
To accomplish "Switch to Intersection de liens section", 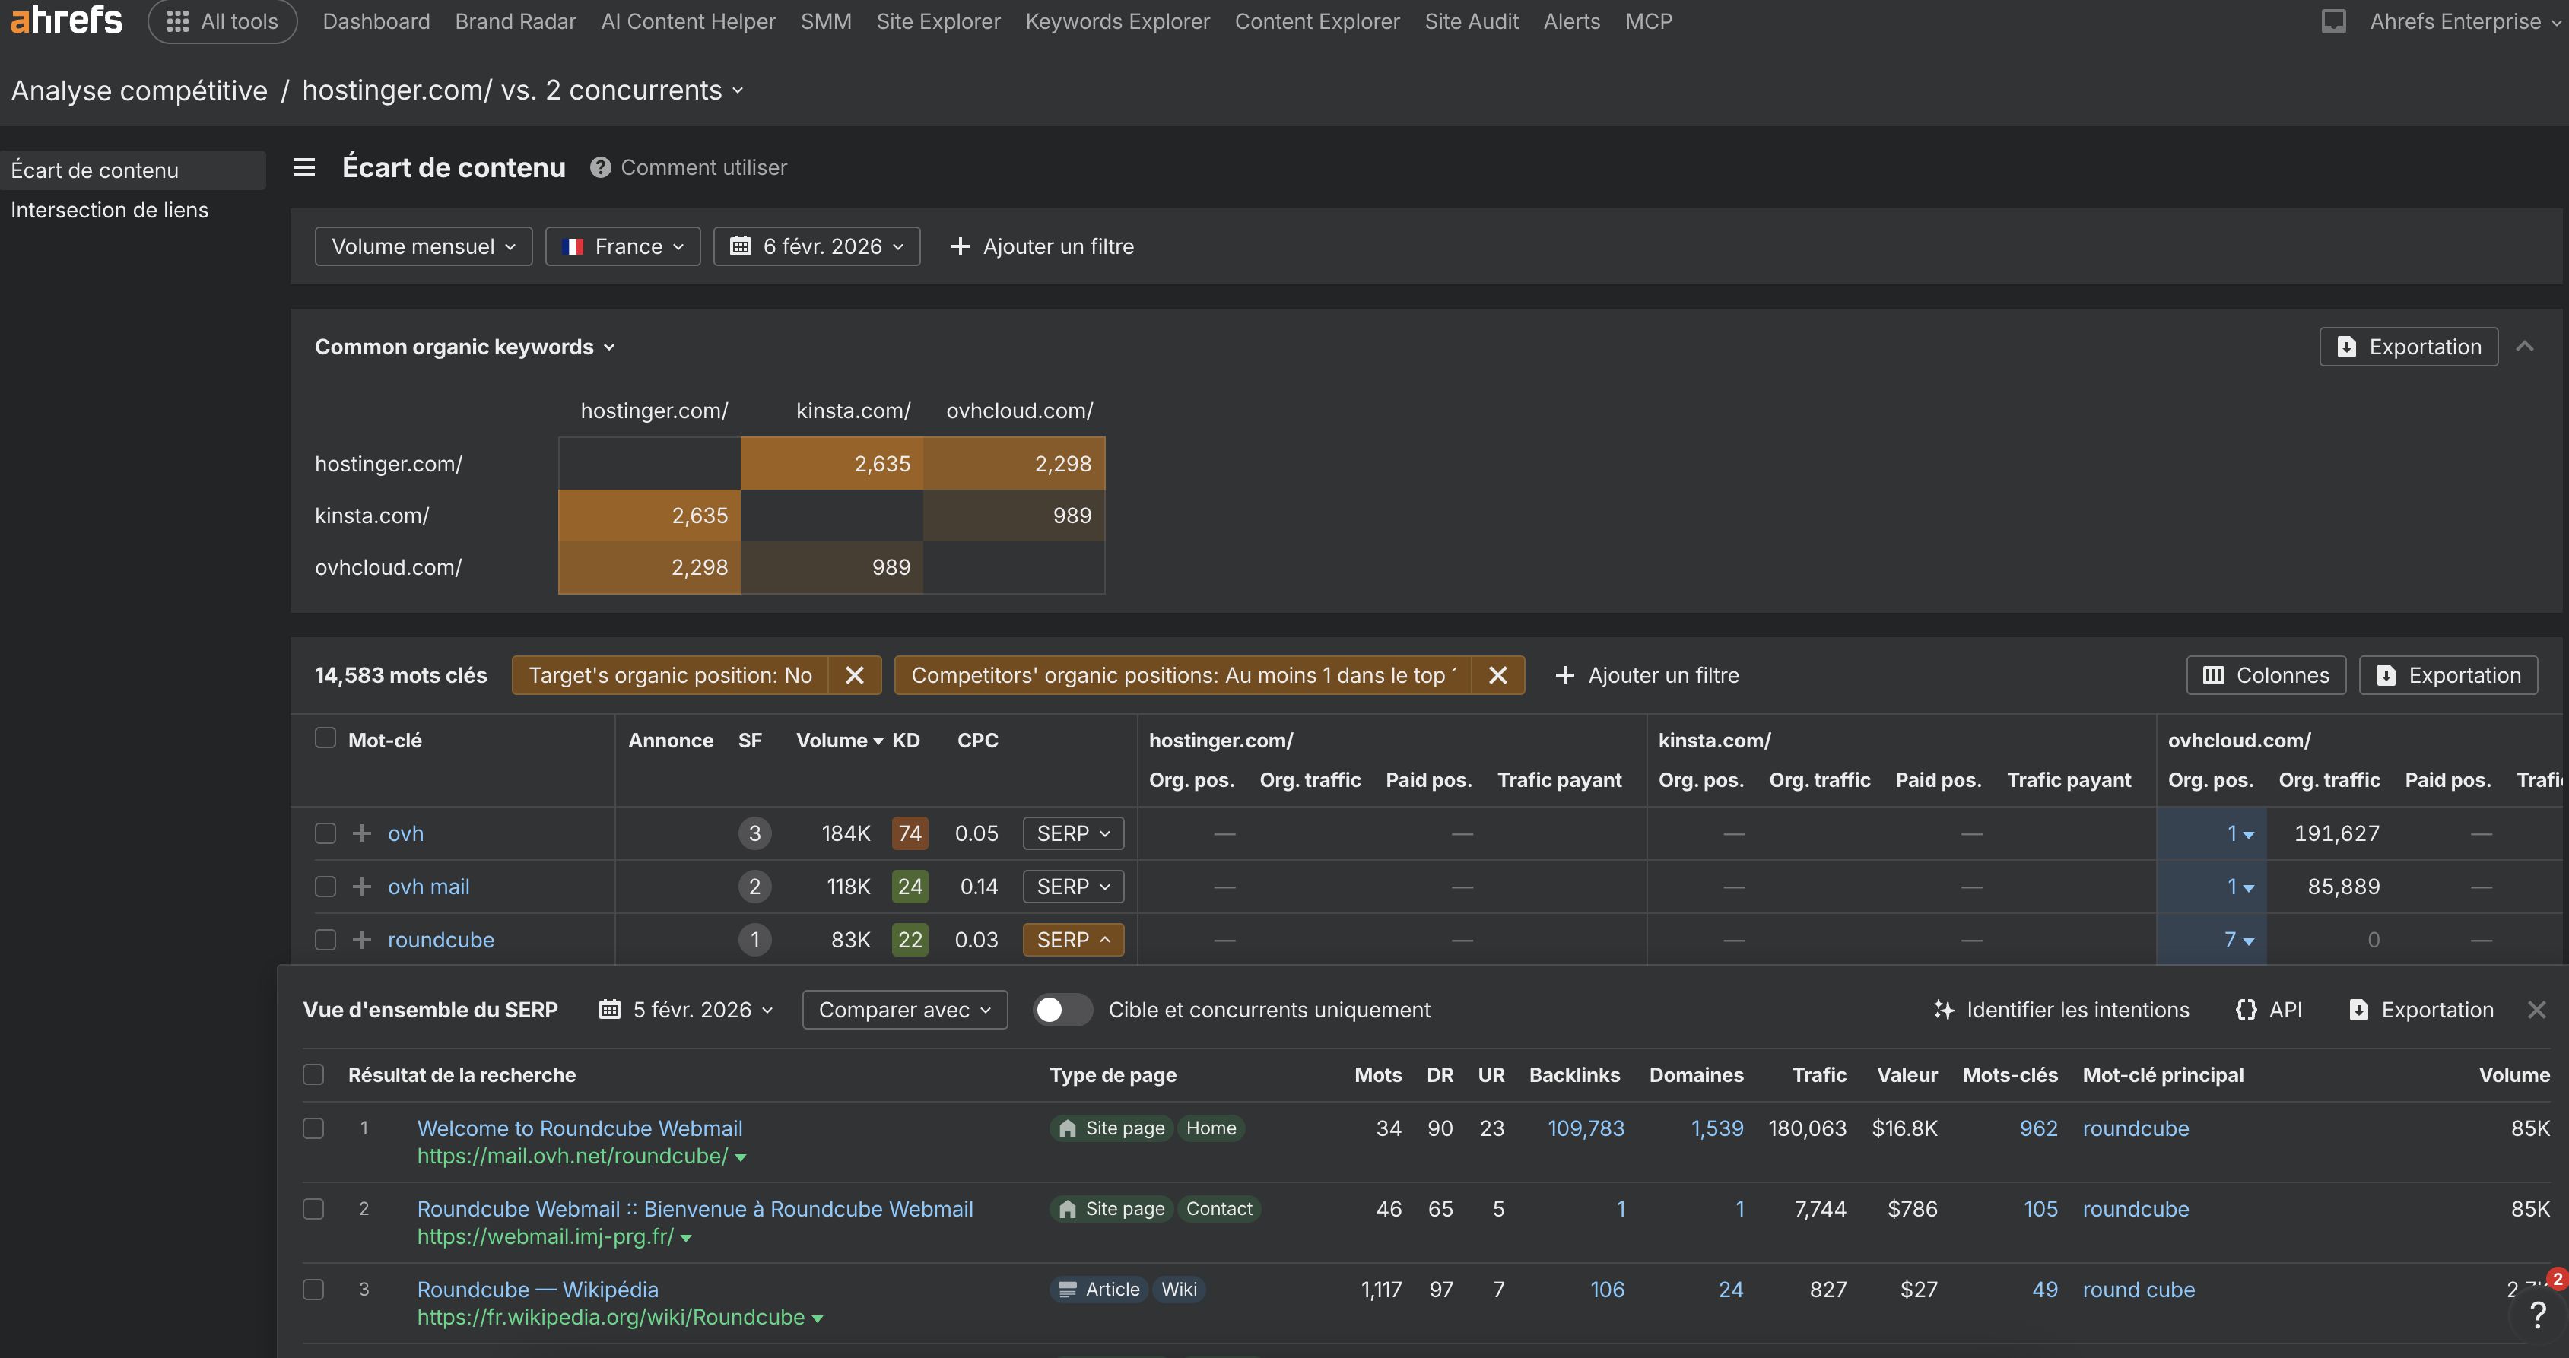I will (110, 209).
